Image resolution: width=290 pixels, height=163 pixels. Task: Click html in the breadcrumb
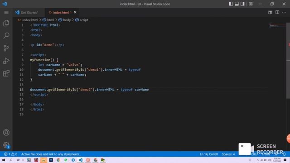(50, 20)
